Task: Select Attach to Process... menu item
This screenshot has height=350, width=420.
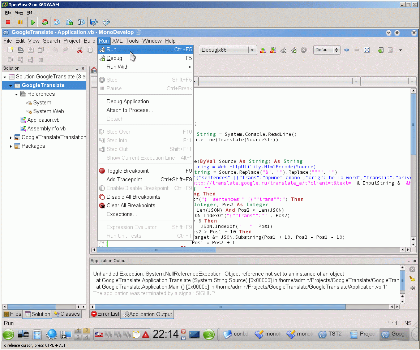Action: 145,110
